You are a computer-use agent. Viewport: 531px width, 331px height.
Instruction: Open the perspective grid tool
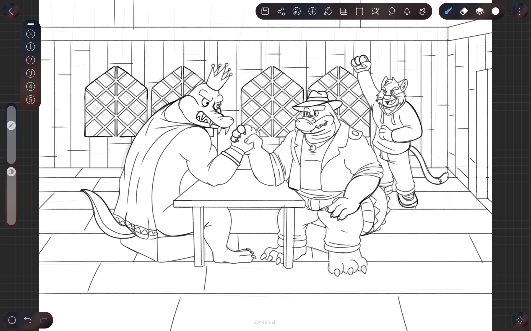pyautogui.click(x=344, y=11)
